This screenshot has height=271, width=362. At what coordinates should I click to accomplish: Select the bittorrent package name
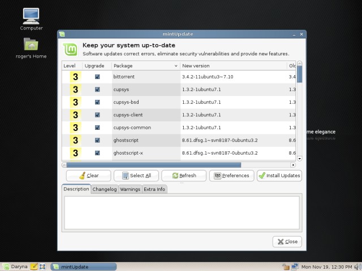(x=124, y=77)
